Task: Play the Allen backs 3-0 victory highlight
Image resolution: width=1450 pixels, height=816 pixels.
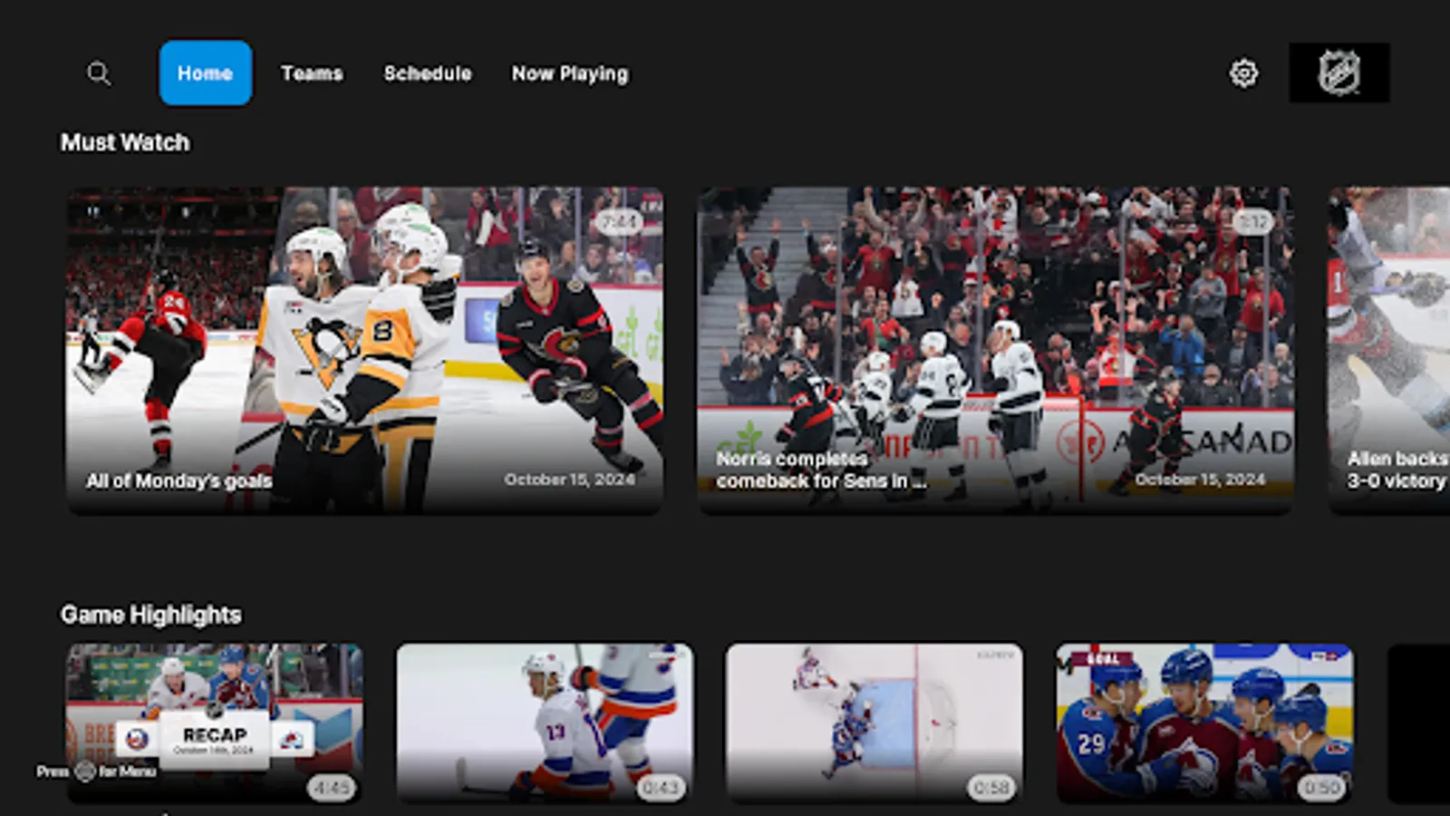Action: 1387,349
